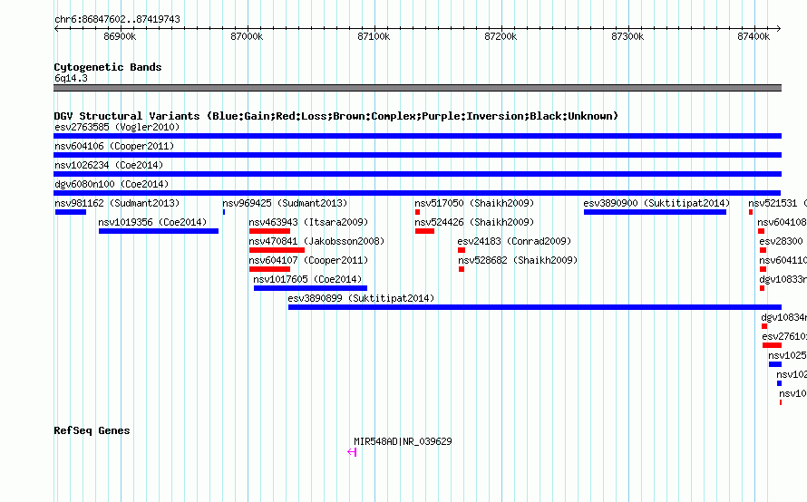The height and width of the screenshot is (502, 807).
Task: Open the dgv6080n100 (Coe2014) variant label
Action: click(x=112, y=184)
